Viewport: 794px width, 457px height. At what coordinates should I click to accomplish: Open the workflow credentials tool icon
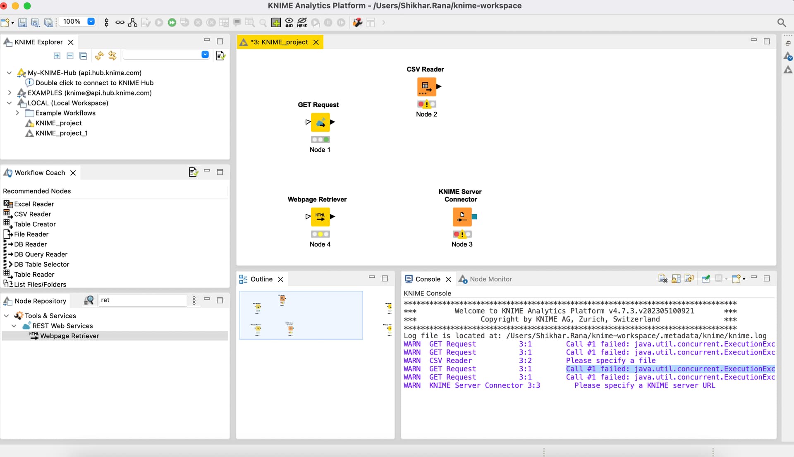point(358,22)
